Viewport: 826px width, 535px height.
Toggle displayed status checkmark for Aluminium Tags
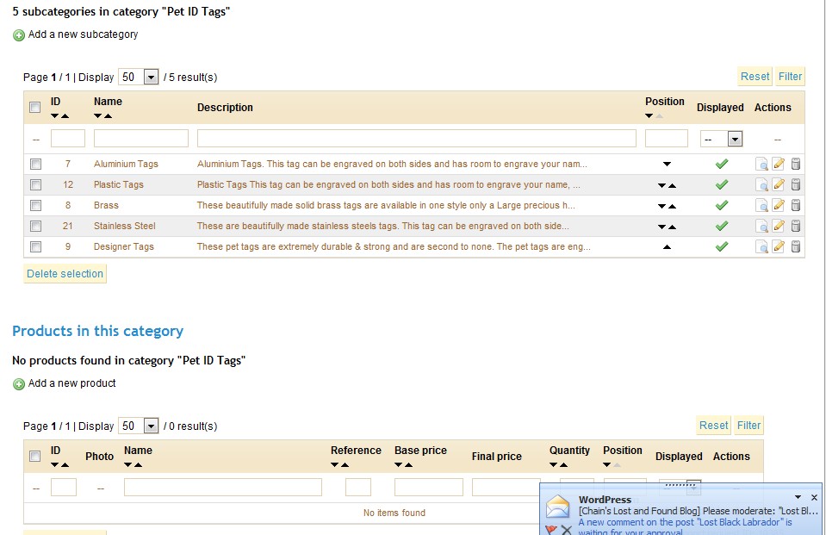click(722, 164)
